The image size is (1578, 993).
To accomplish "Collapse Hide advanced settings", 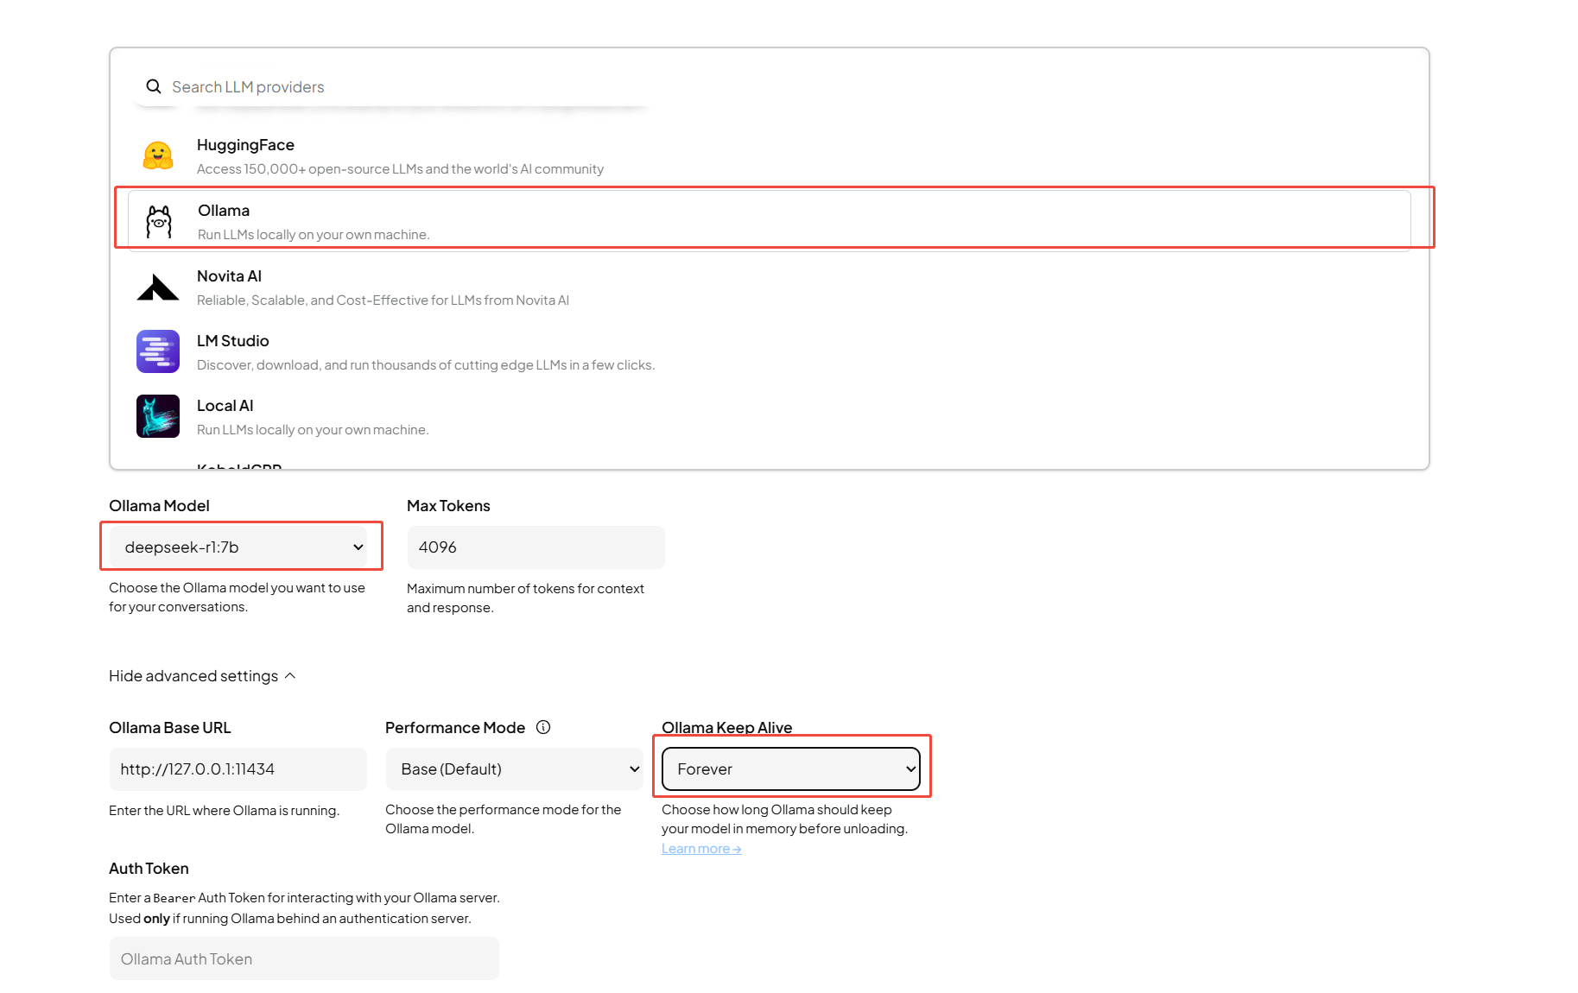I will coord(202,676).
